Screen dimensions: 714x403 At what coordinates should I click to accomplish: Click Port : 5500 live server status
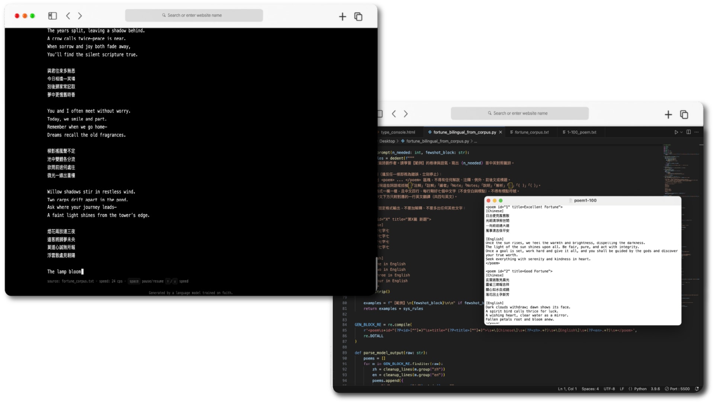coord(677,389)
